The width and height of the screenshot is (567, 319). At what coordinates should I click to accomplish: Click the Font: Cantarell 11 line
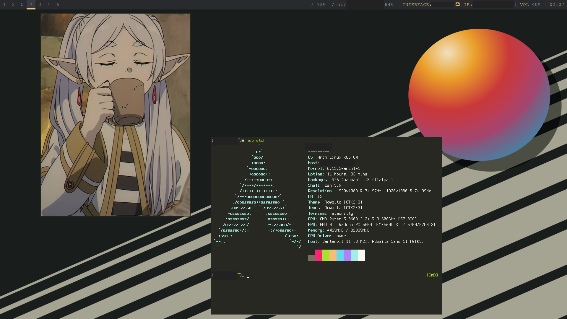point(366,242)
